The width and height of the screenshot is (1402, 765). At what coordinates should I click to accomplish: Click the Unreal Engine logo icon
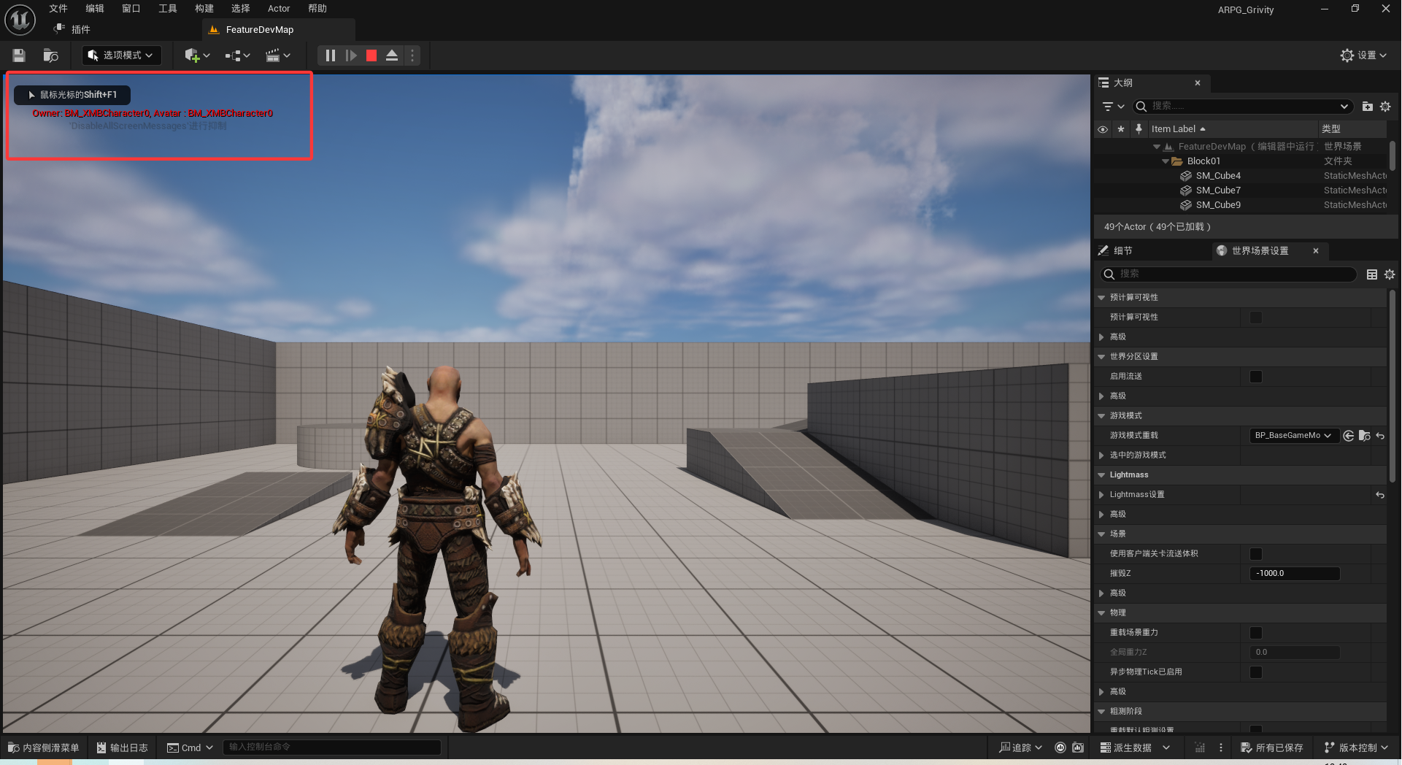point(20,19)
